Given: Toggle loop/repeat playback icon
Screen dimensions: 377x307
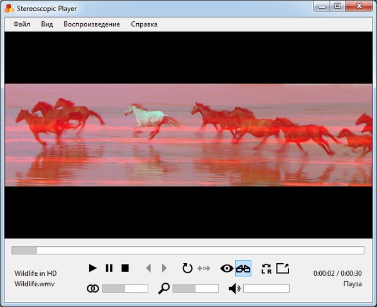Looking at the screenshot, I should 187,268.
